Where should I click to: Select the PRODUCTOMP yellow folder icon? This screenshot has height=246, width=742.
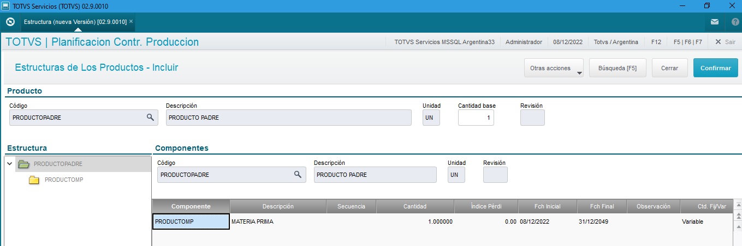pyautogui.click(x=34, y=180)
